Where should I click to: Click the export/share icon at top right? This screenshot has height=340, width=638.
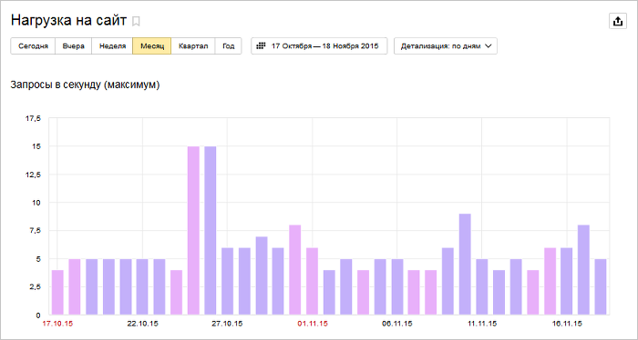click(618, 21)
